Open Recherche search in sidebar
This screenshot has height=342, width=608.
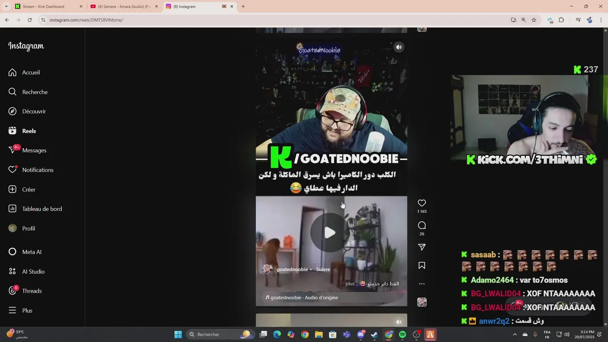pyautogui.click(x=28, y=92)
